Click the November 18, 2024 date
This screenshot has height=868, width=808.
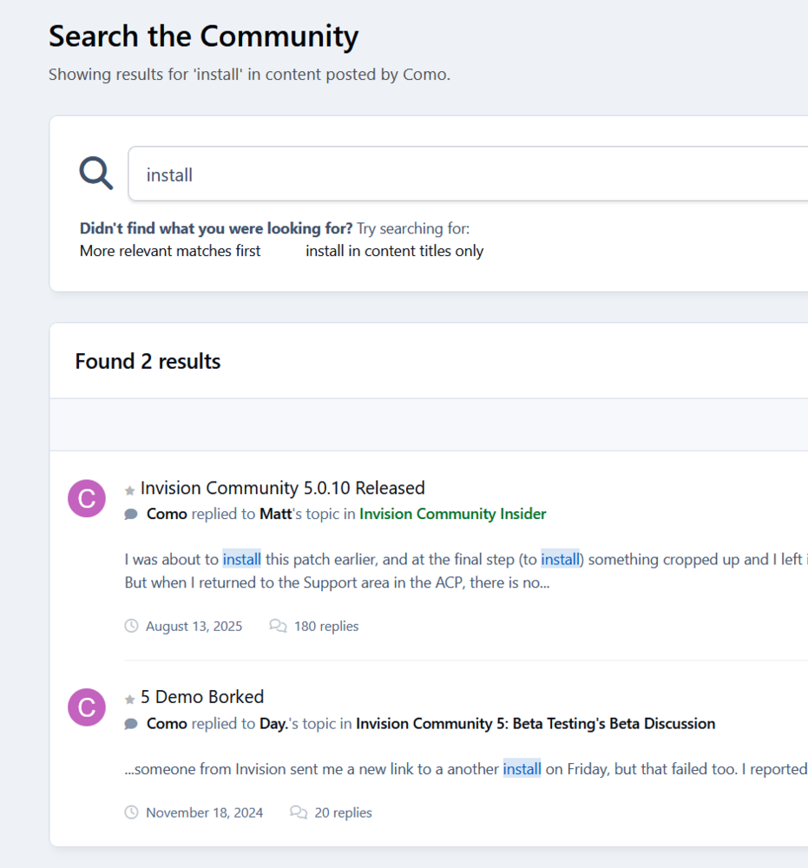204,812
